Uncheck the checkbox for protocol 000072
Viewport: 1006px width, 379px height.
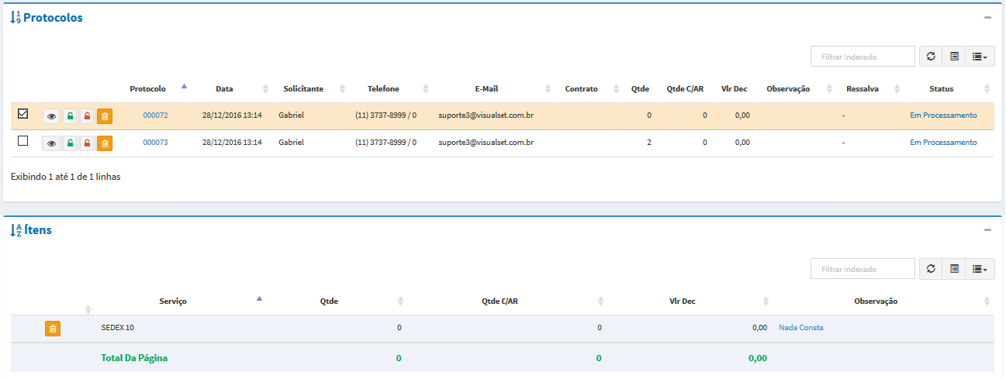pyautogui.click(x=23, y=114)
